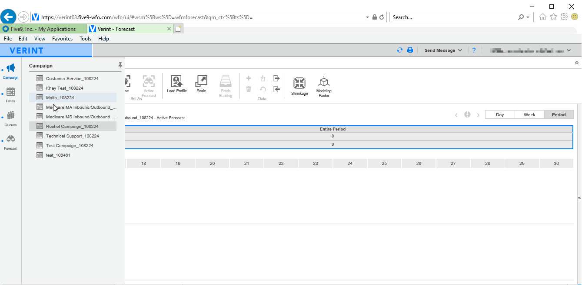Select Khey Test_108224 campaign
The height and width of the screenshot is (285, 582).
(73, 88)
